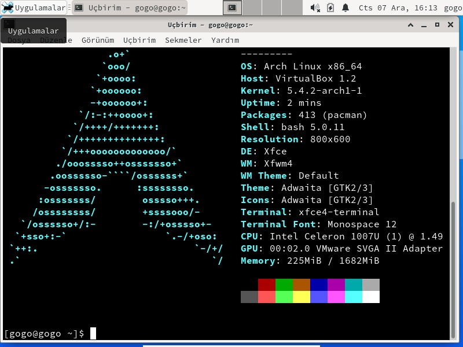Open the Uygulamalar applications menu
The image size is (463, 347).
coord(34,8)
